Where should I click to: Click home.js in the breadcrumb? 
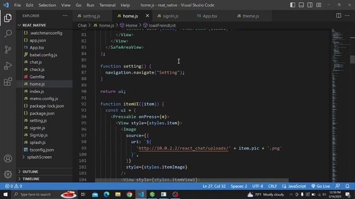(104, 25)
